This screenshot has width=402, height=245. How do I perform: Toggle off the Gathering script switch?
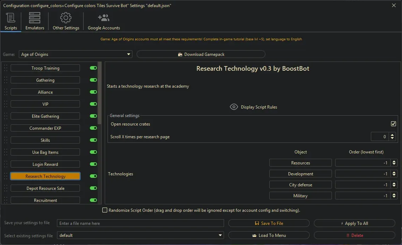(x=93, y=80)
